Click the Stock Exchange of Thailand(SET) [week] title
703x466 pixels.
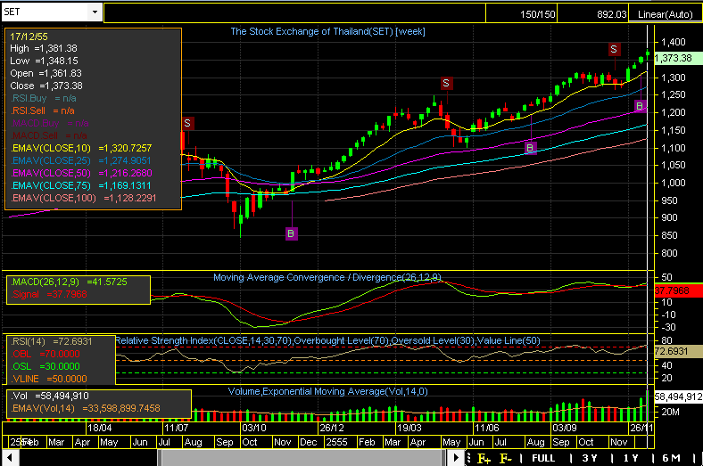pyautogui.click(x=327, y=32)
